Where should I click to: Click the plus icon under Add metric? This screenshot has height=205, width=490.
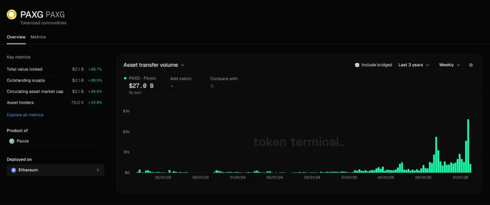pos(172,86)
